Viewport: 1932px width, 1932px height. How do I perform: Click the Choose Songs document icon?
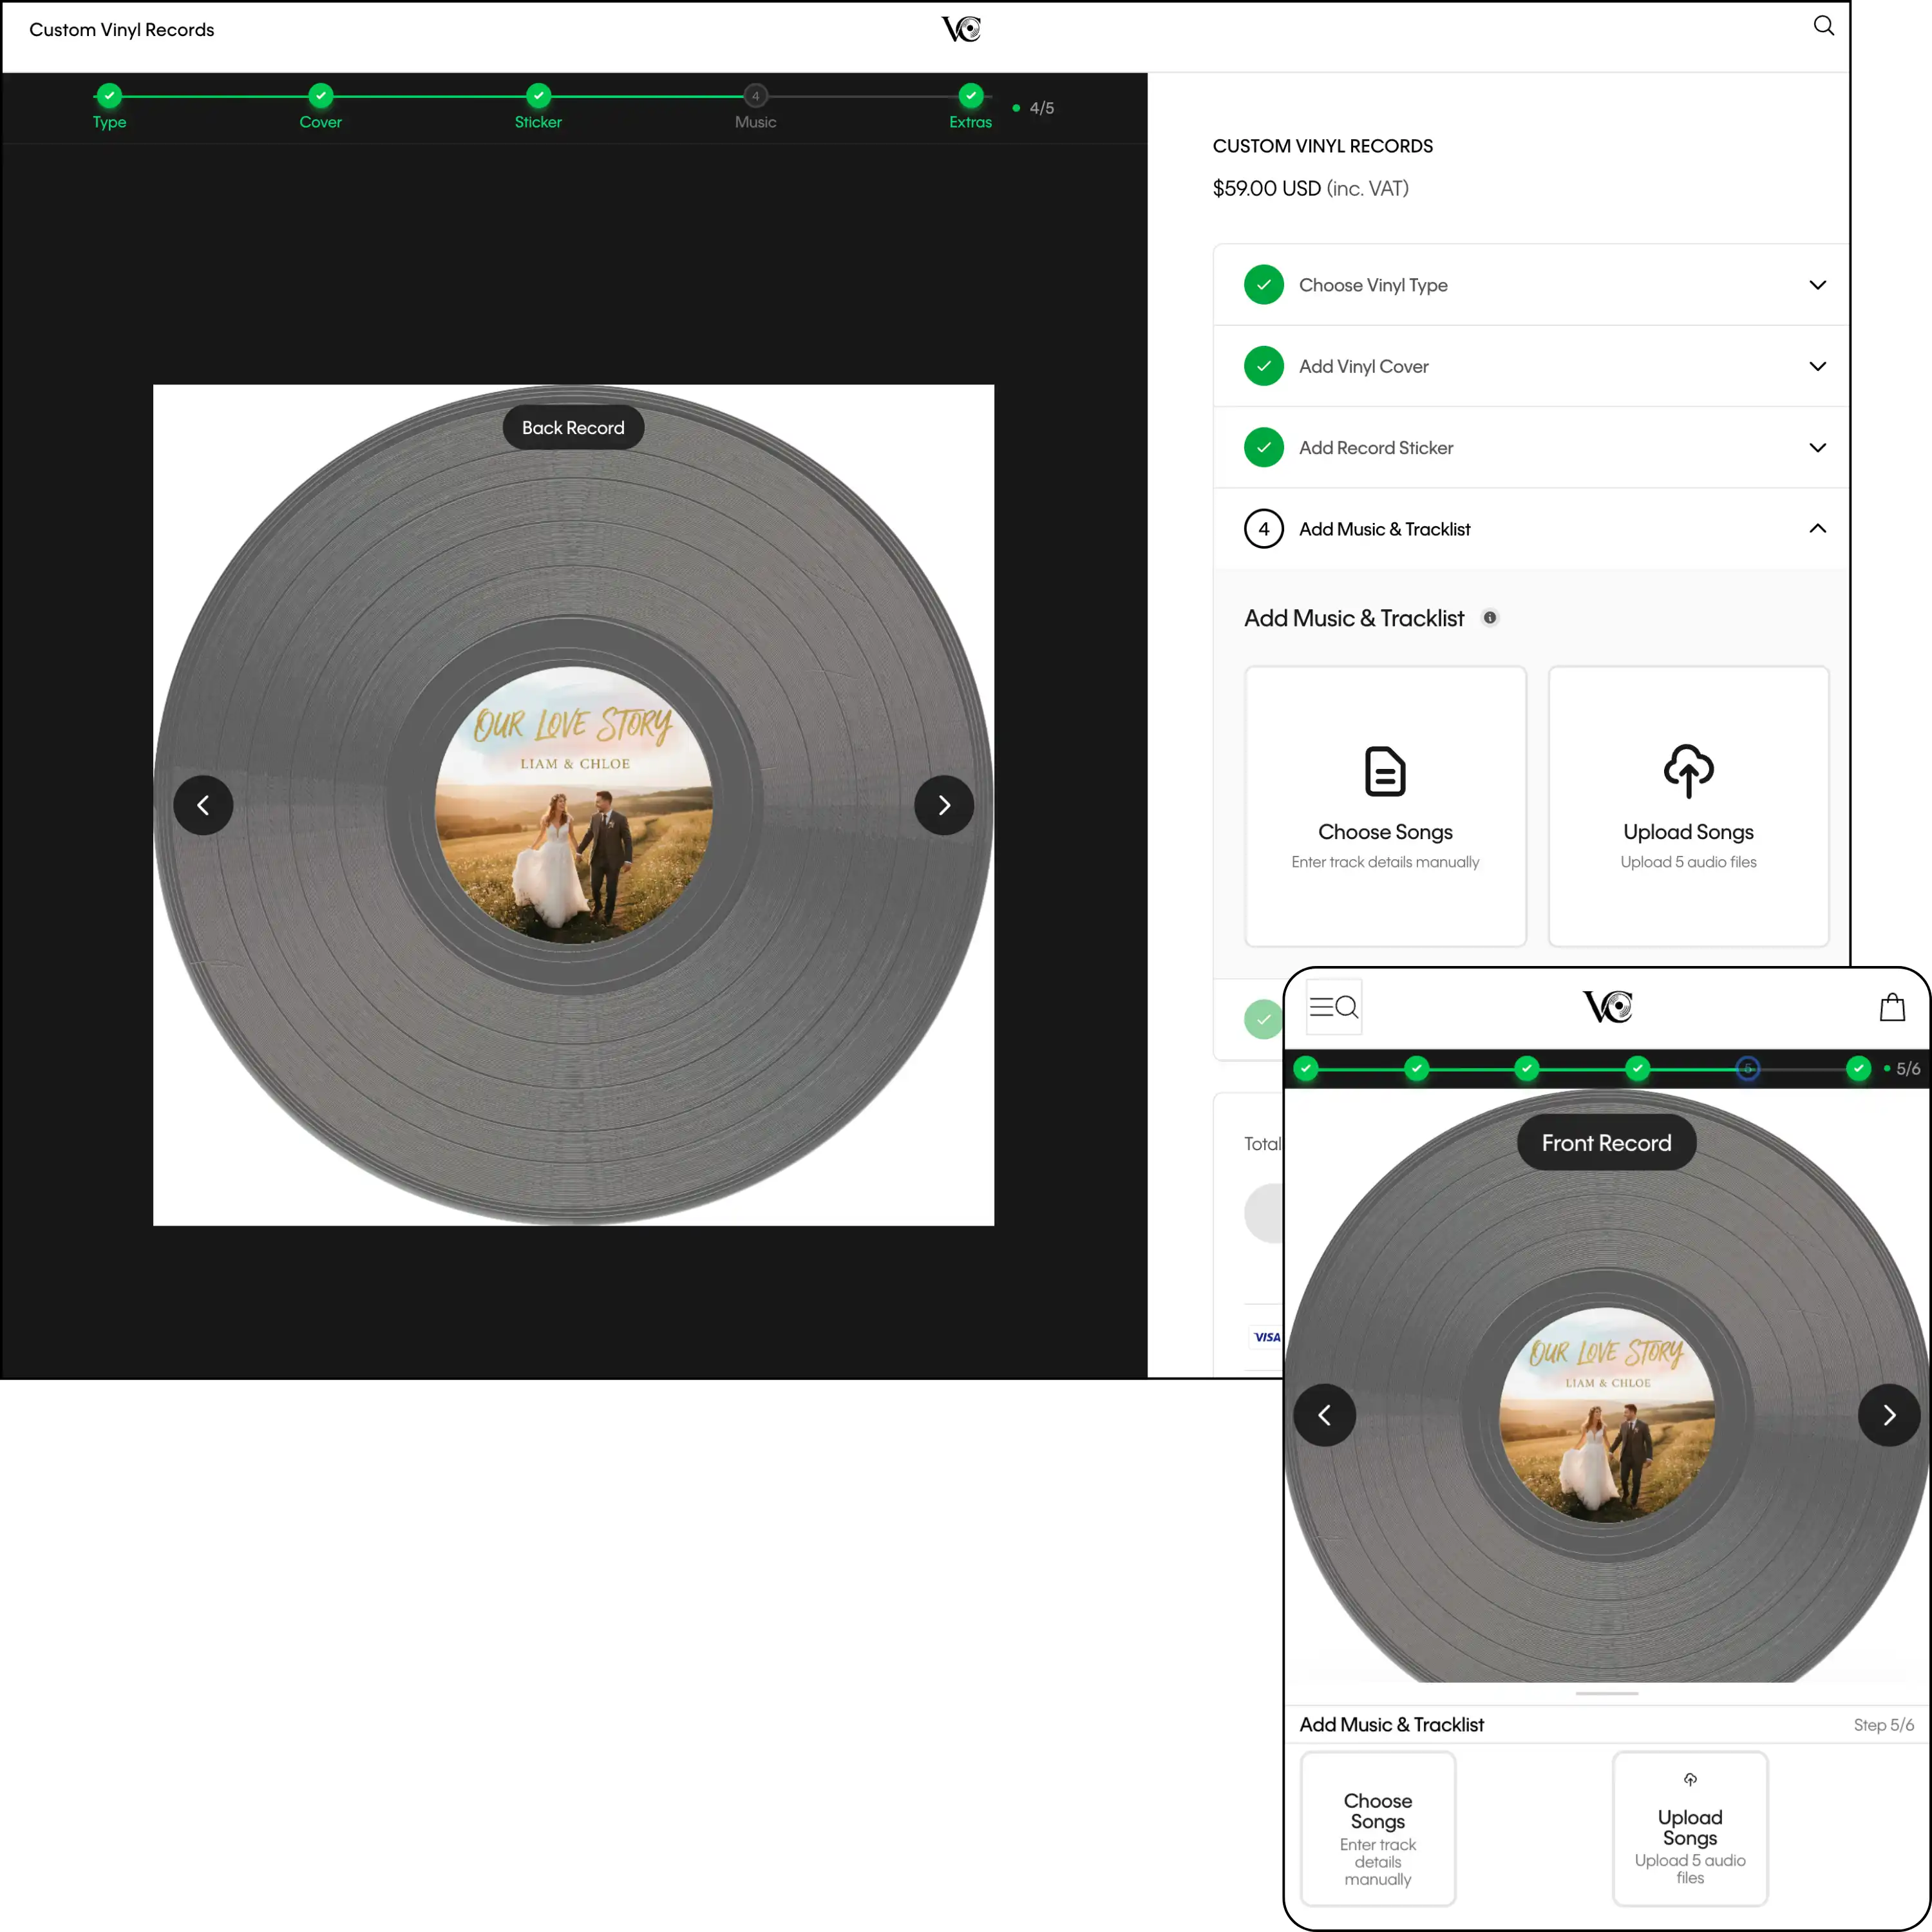1385,772
